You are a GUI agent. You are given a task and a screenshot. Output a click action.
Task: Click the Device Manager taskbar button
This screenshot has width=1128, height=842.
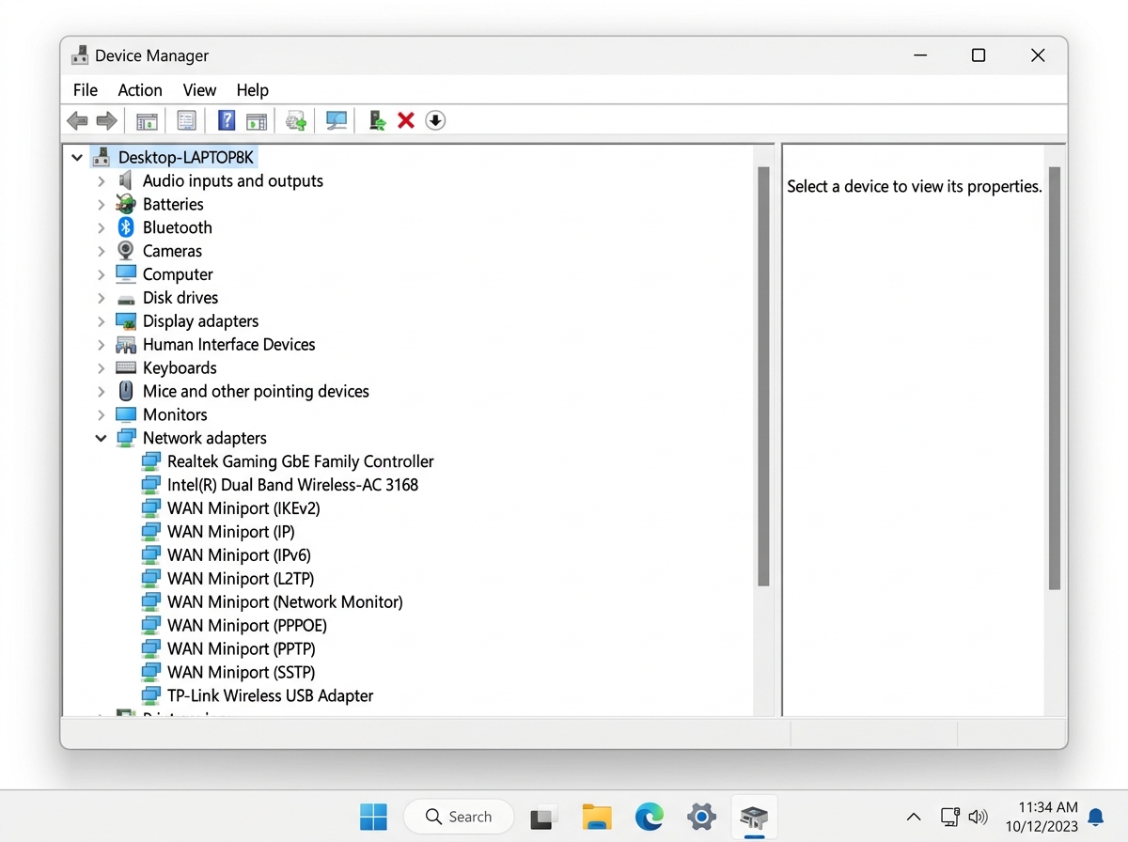pyautogui.click(x=754, y=817)
